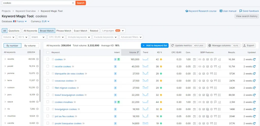Toggle eye icon for recette group
The image size is (260, 126).
[38, 59]
